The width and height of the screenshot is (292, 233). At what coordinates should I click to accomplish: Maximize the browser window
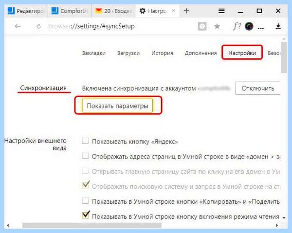pyautogui.click(x=259, y=11)
